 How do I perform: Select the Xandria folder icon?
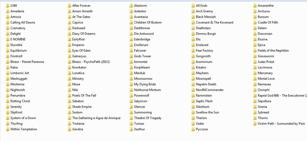click(x=70, y=129)
